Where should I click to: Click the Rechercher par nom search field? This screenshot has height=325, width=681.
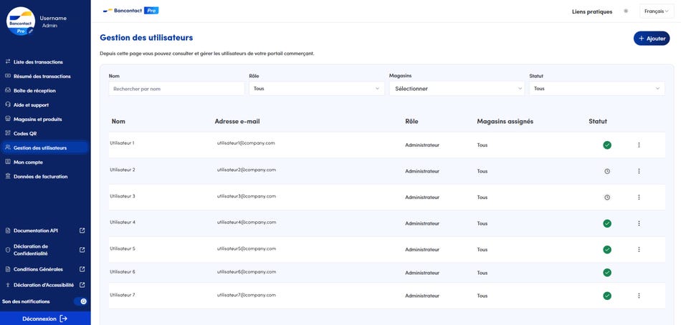tap(176, 89)
